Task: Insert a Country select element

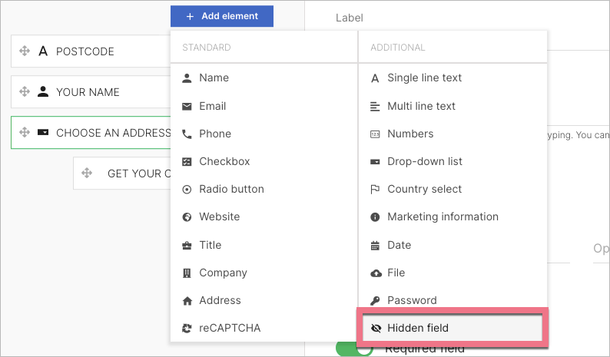Action: pos(424,189)
